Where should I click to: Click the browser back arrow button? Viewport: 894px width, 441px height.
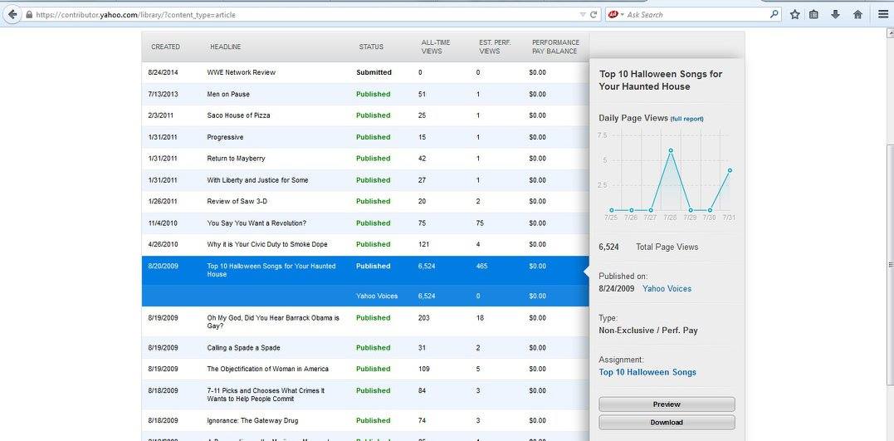[12, 14]
